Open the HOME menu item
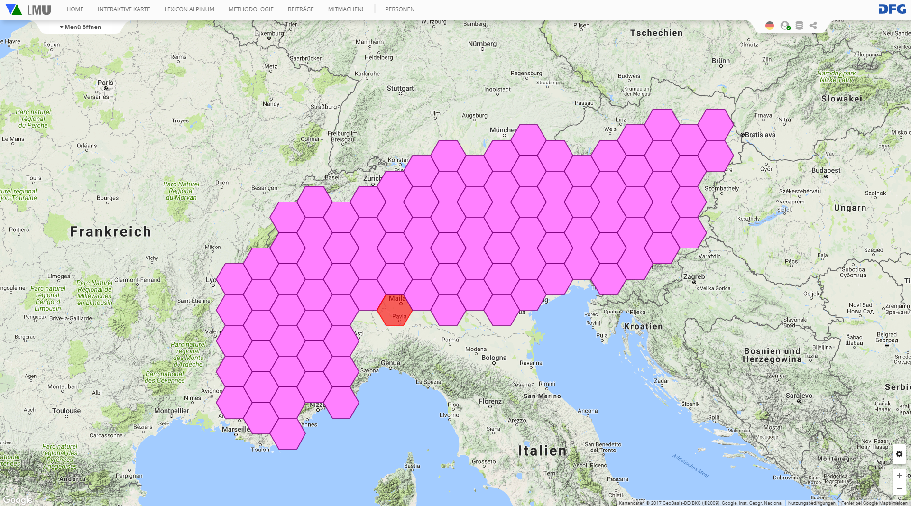 tap(75, 9)
